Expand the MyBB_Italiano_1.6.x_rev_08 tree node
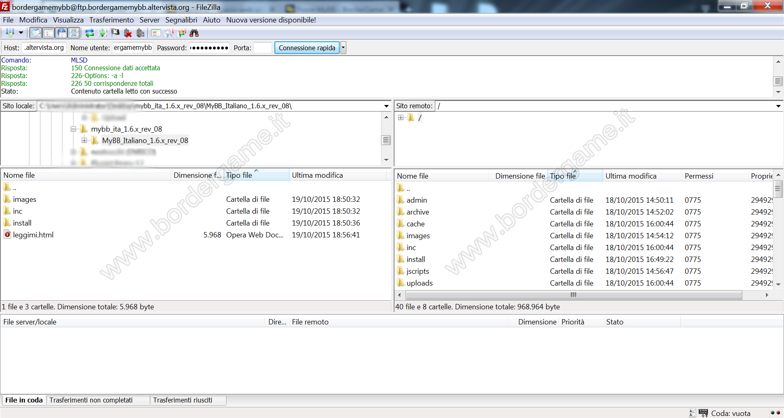Screen dimensions: 784x418 point(84,141)
